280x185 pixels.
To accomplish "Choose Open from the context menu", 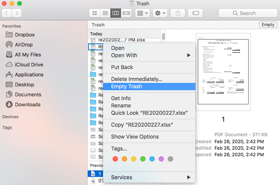I will coord(149,48).
